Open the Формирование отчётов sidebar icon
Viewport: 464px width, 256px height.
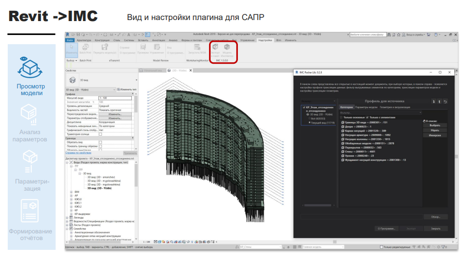pyautogui.click(x=29, y=211)
